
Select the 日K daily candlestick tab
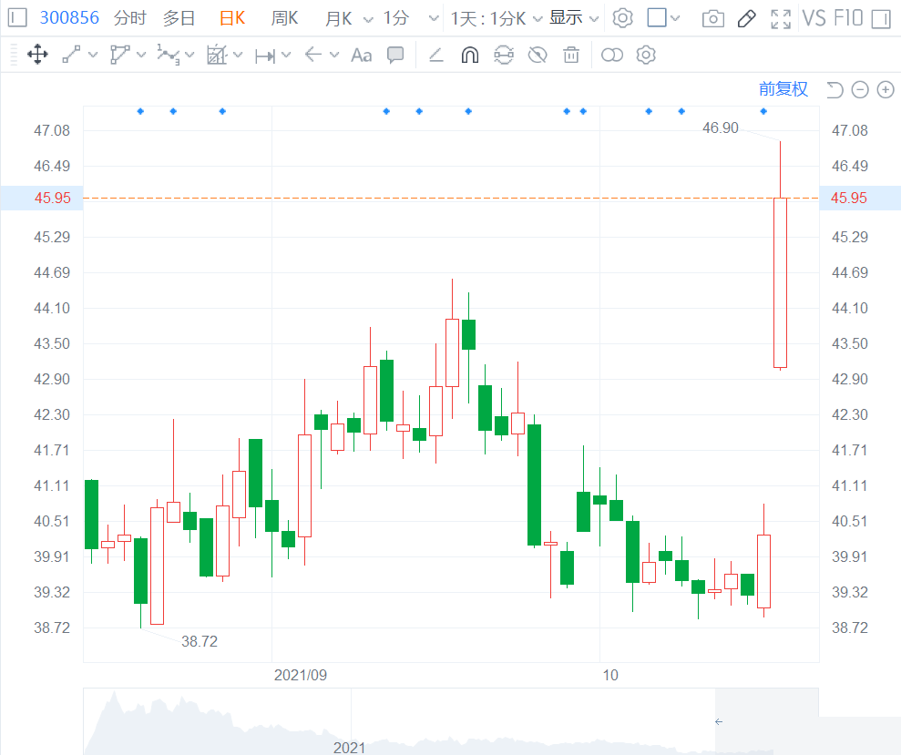pyautogui.click(x=232, y=18)
